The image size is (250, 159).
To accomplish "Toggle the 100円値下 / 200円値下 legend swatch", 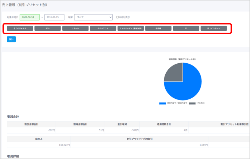I will click(162, 104).
